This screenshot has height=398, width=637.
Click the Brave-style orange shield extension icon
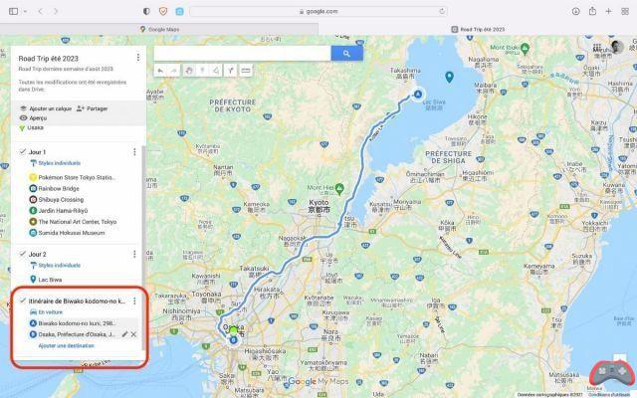coord(163,11)
